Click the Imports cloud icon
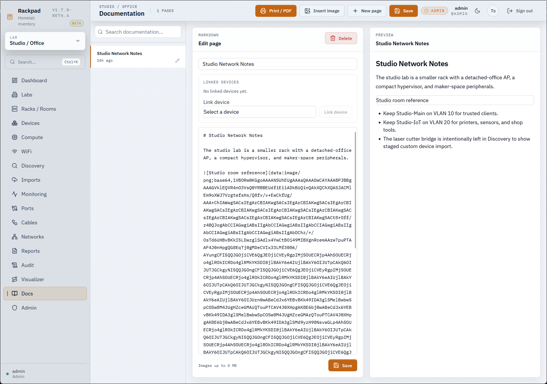The width and height of the screenshot is (547, 384). [x=15, y=180]
